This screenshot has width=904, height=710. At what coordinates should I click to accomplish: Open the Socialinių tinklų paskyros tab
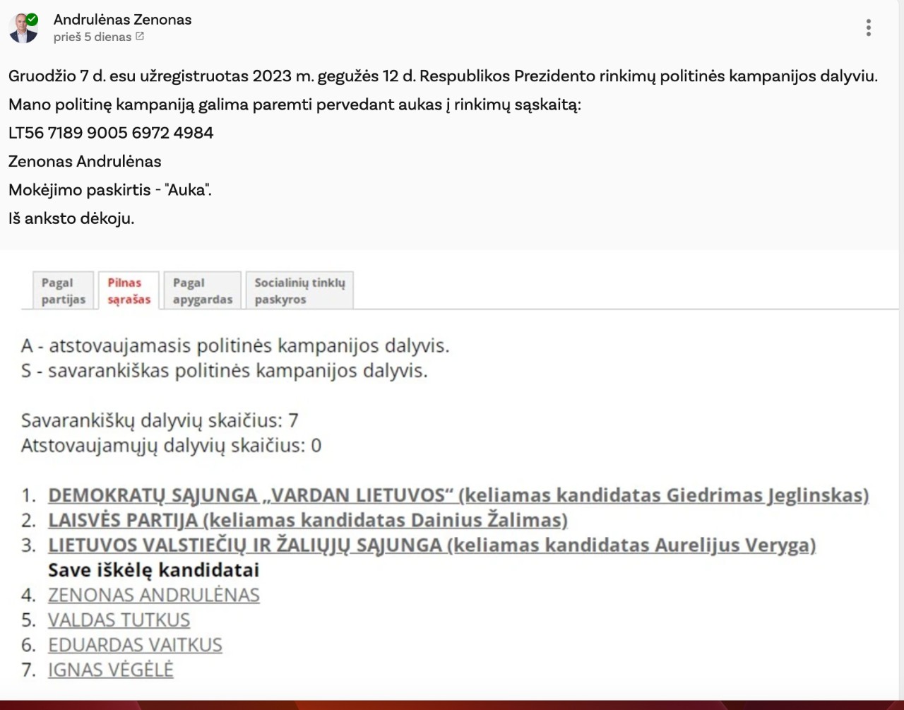click(300, 290)
